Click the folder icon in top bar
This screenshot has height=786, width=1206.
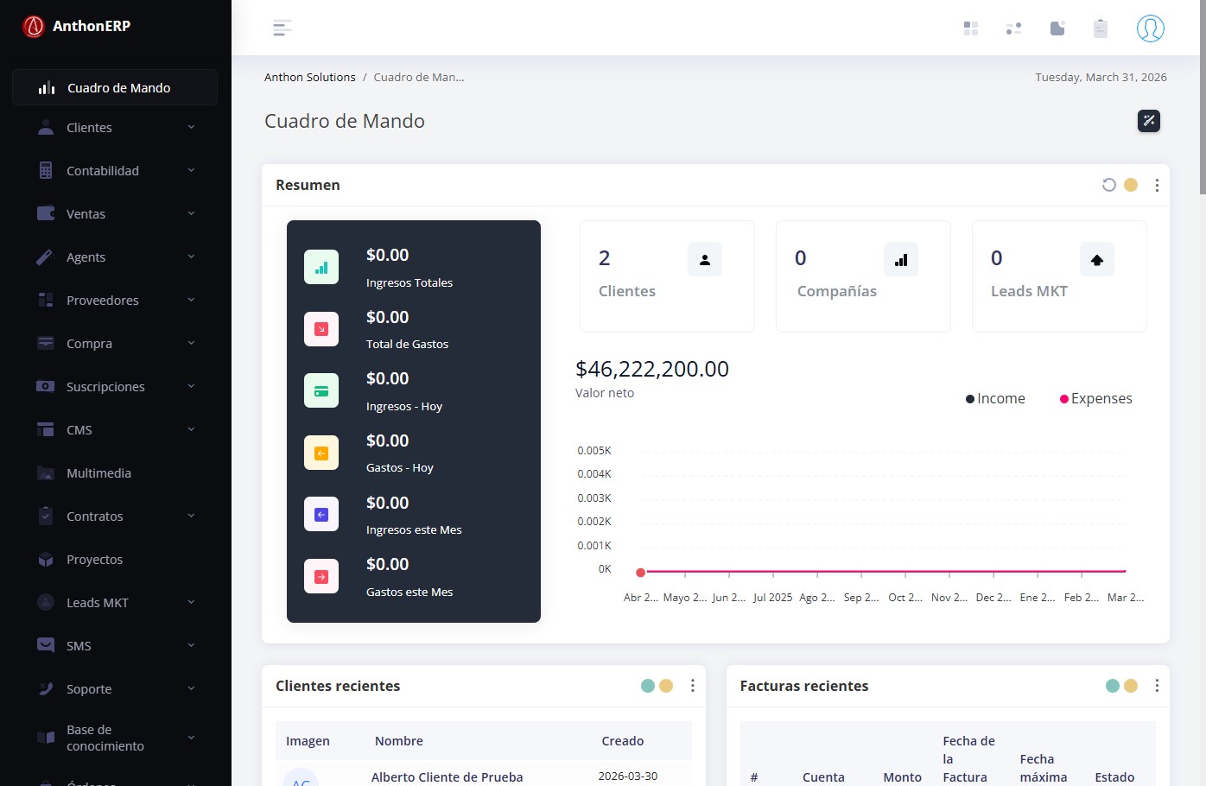click(x=1057, y=29)
